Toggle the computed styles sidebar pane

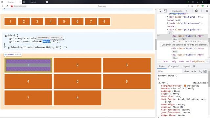(205, 71)
